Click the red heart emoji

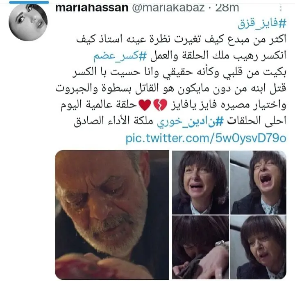(145, 105)
